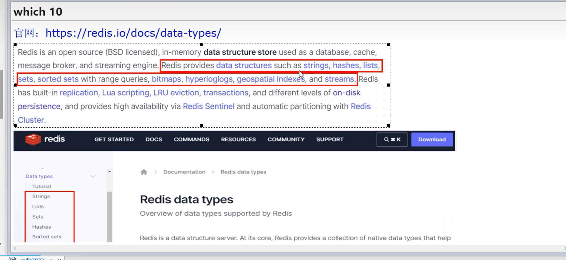Follow the 'lists' link in paragraph
566x260 pixels.
[x=370, y=66]
